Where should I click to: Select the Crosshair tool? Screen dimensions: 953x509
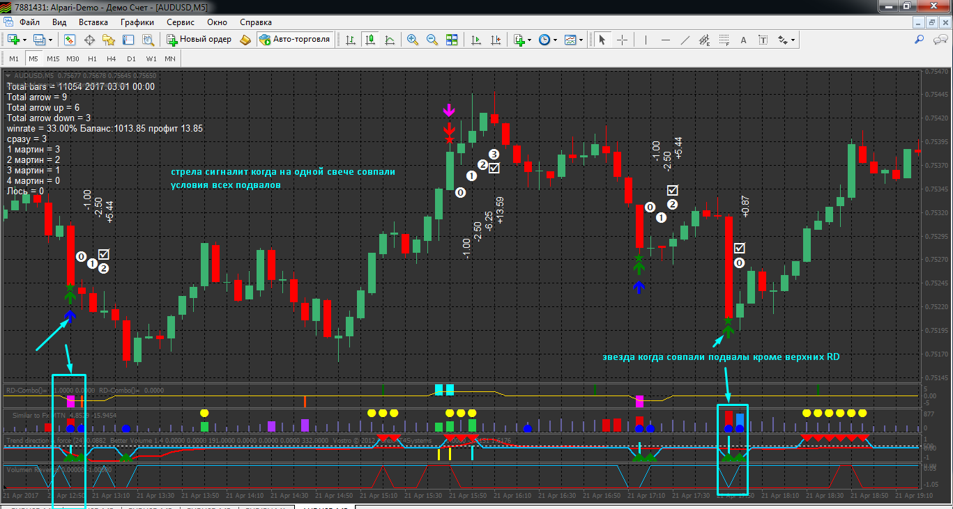[x=622, y=40]
